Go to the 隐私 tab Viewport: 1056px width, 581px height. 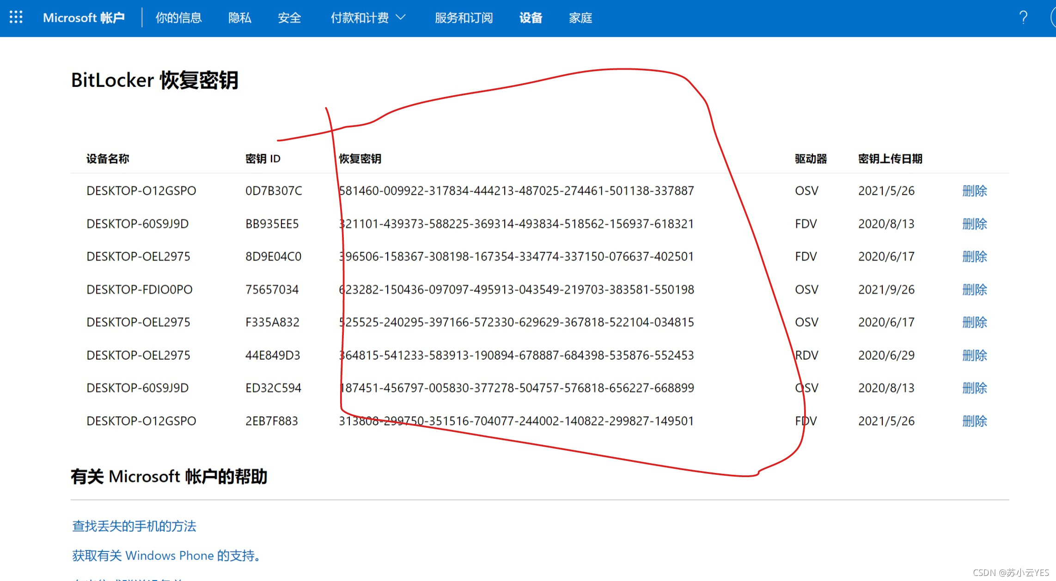point(239,18)
